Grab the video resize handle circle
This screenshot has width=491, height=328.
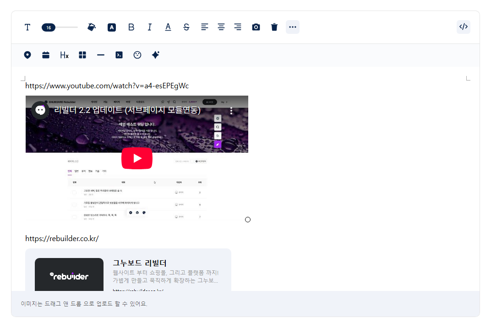coord(248,220)
